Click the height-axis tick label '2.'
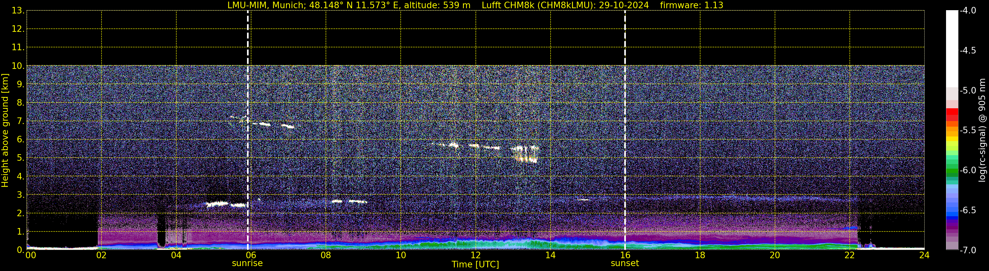The width and height of the screenshot is (989, 271). 21,214
